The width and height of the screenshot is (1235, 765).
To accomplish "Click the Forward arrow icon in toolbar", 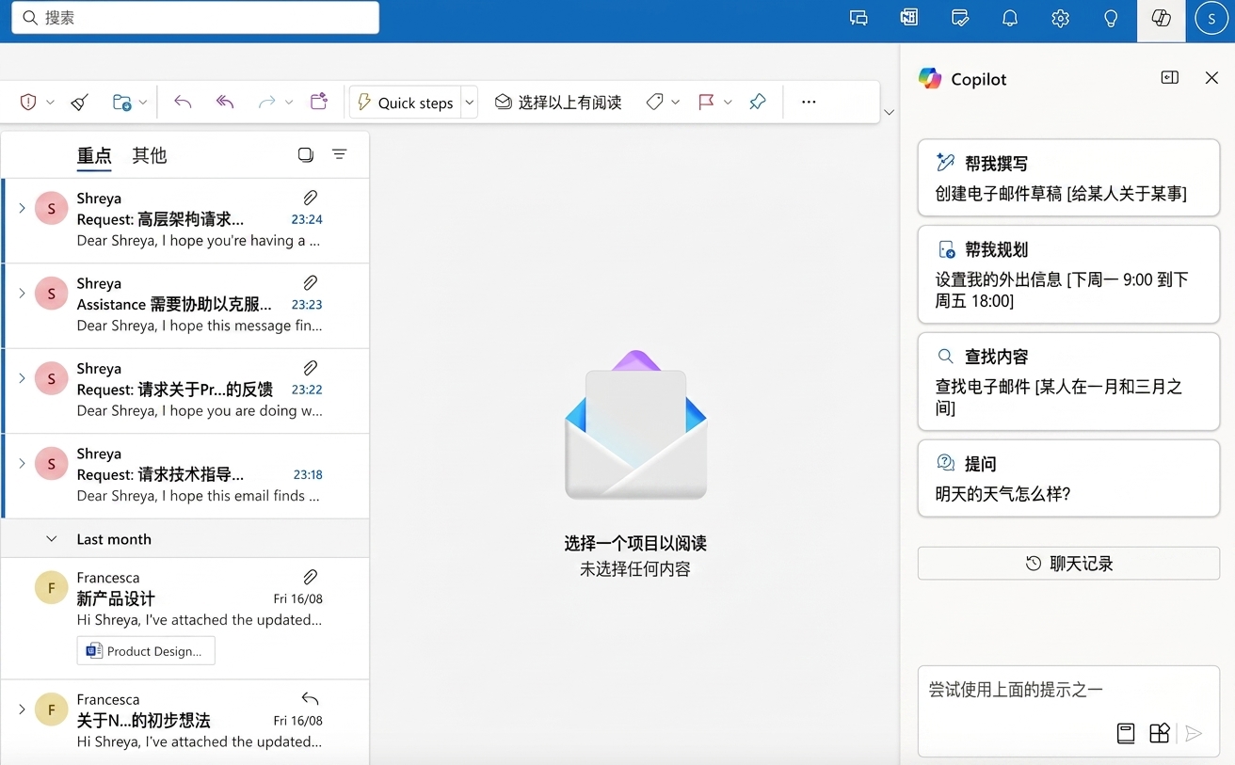I will (x=266, y=102).
